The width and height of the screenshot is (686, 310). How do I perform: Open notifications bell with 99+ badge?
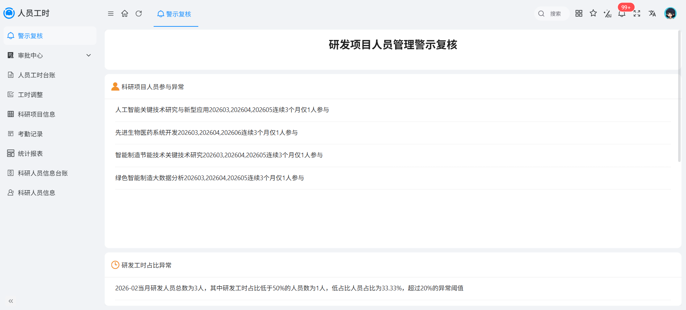point(622,14)
